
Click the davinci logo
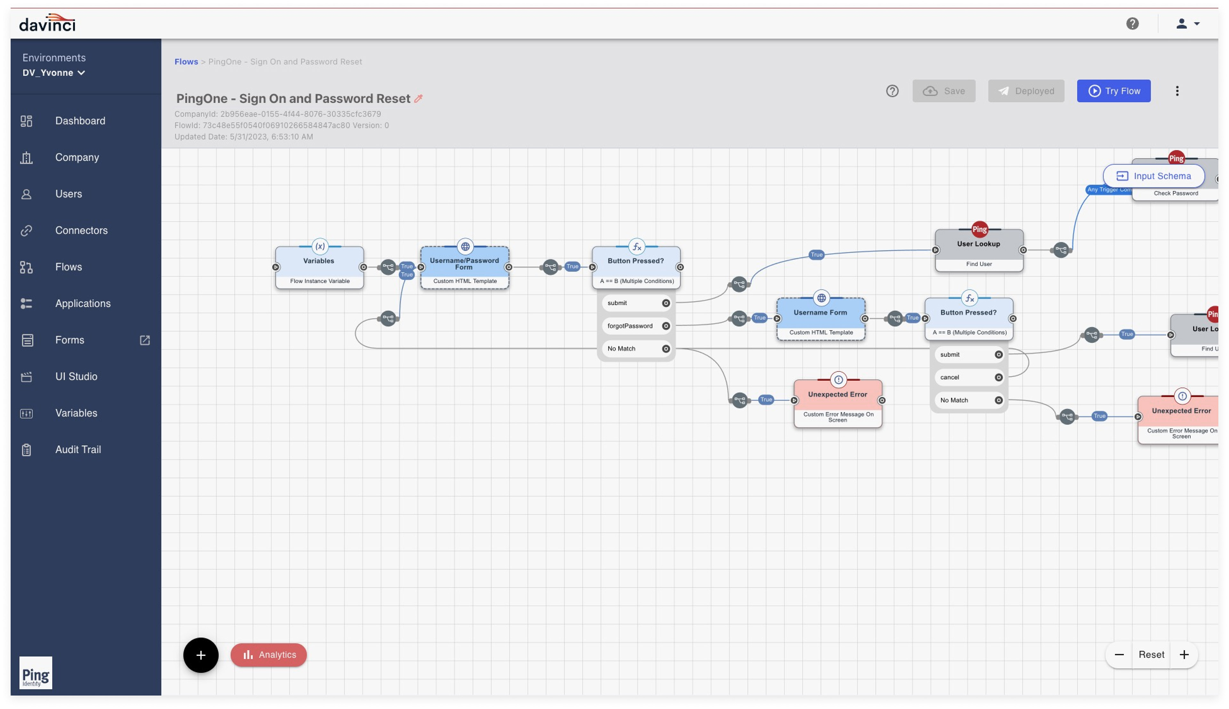(47, 23)
